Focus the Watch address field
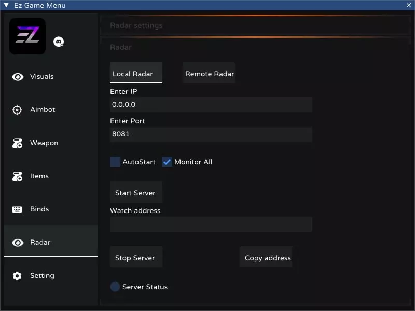 (211, 224)
